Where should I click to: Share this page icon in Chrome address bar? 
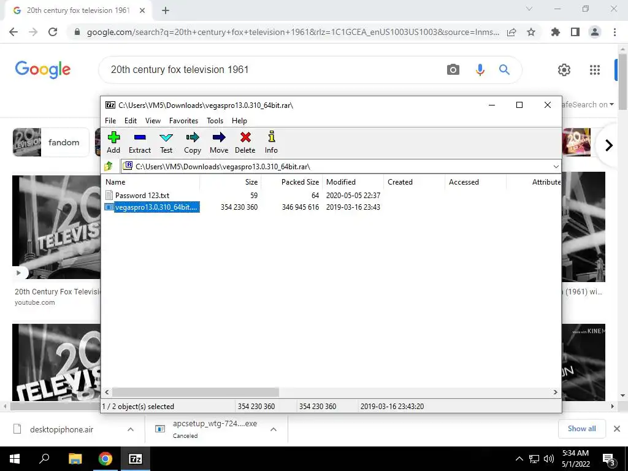[511, 32]
